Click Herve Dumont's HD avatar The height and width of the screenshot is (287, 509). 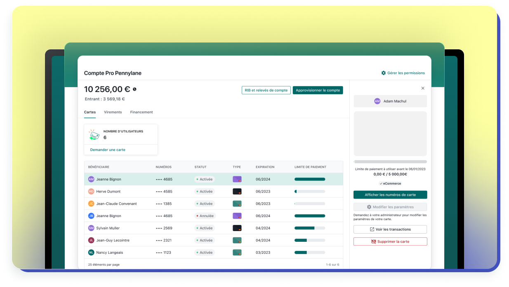[x=91, y=192]
